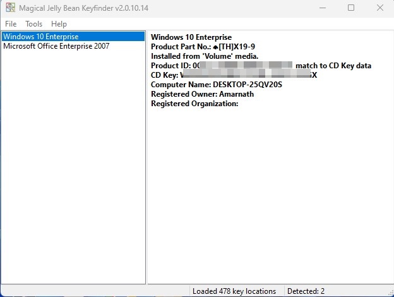The height and width of the screenshot is (297, 394).
Task: Click the CD Key line
Action: (x=234, y=75)
